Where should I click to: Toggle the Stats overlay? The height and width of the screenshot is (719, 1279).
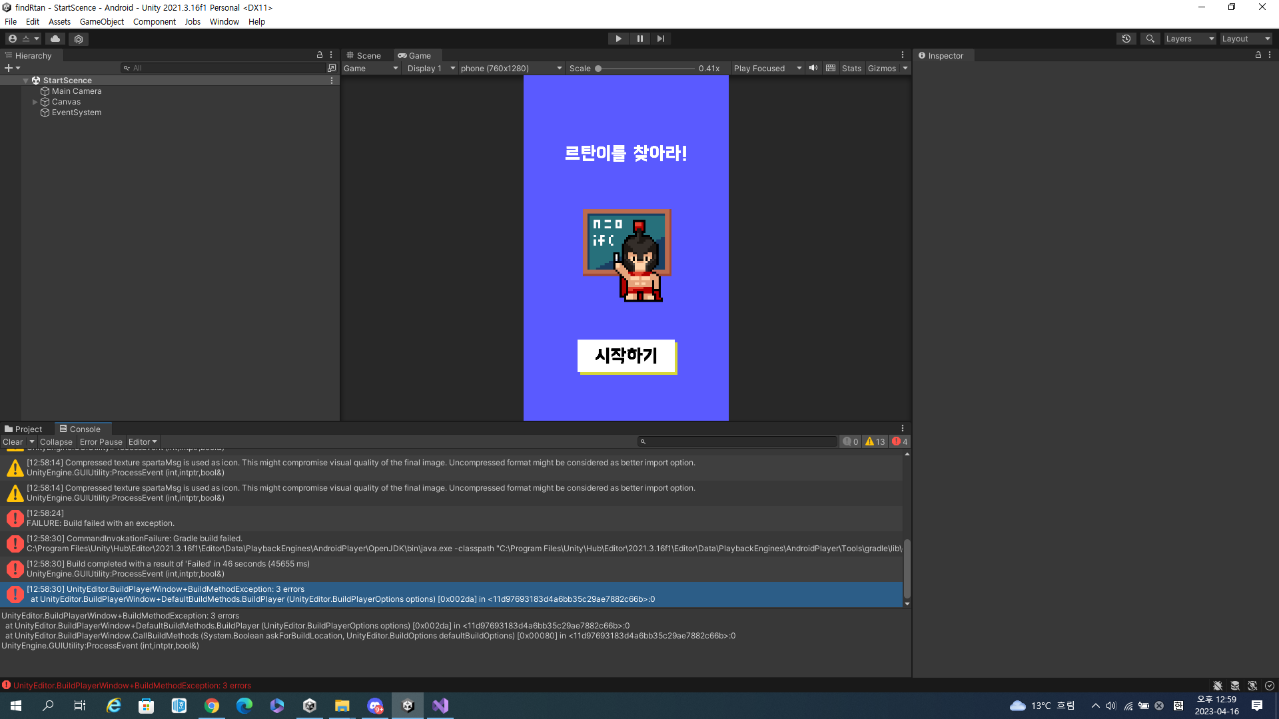coord(851,68)
